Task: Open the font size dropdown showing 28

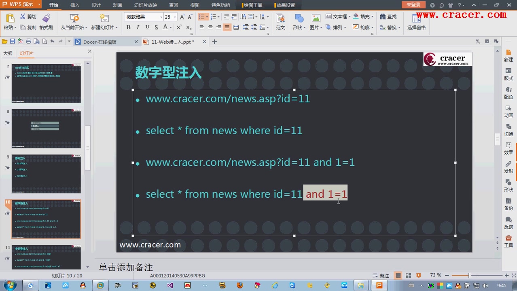Action: point(175,17)
